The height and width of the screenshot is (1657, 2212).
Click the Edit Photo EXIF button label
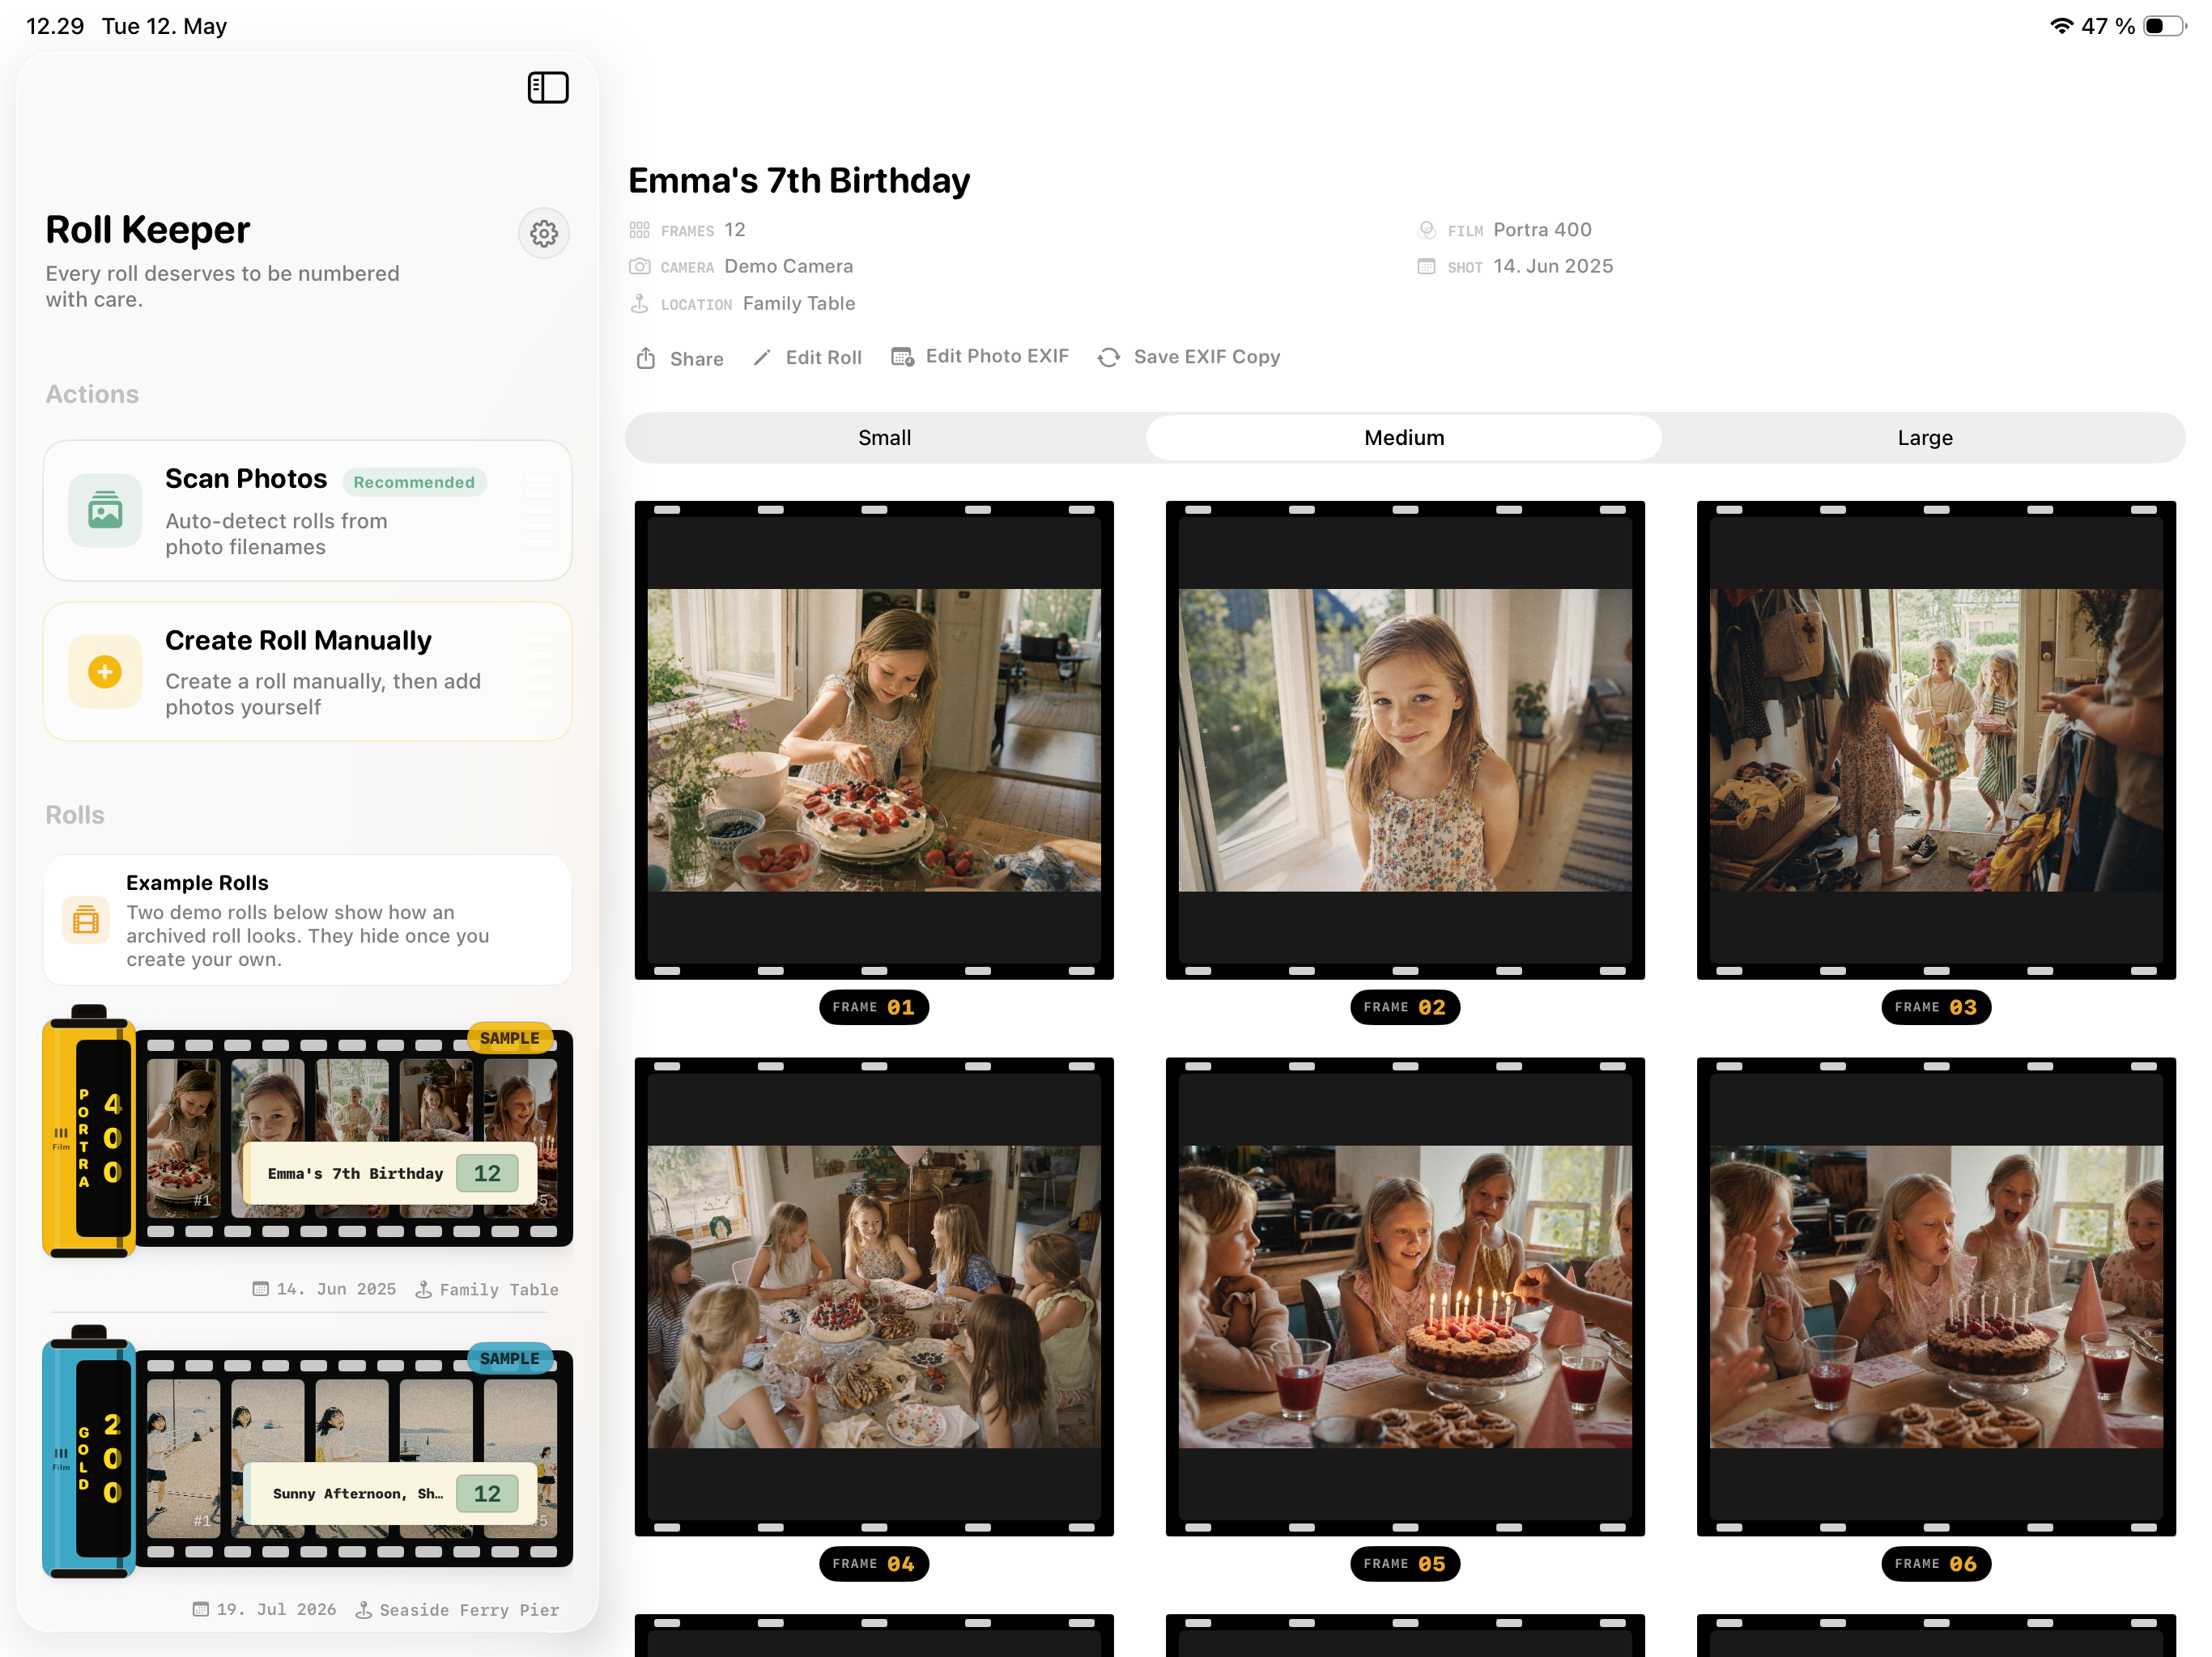point(997,357)
